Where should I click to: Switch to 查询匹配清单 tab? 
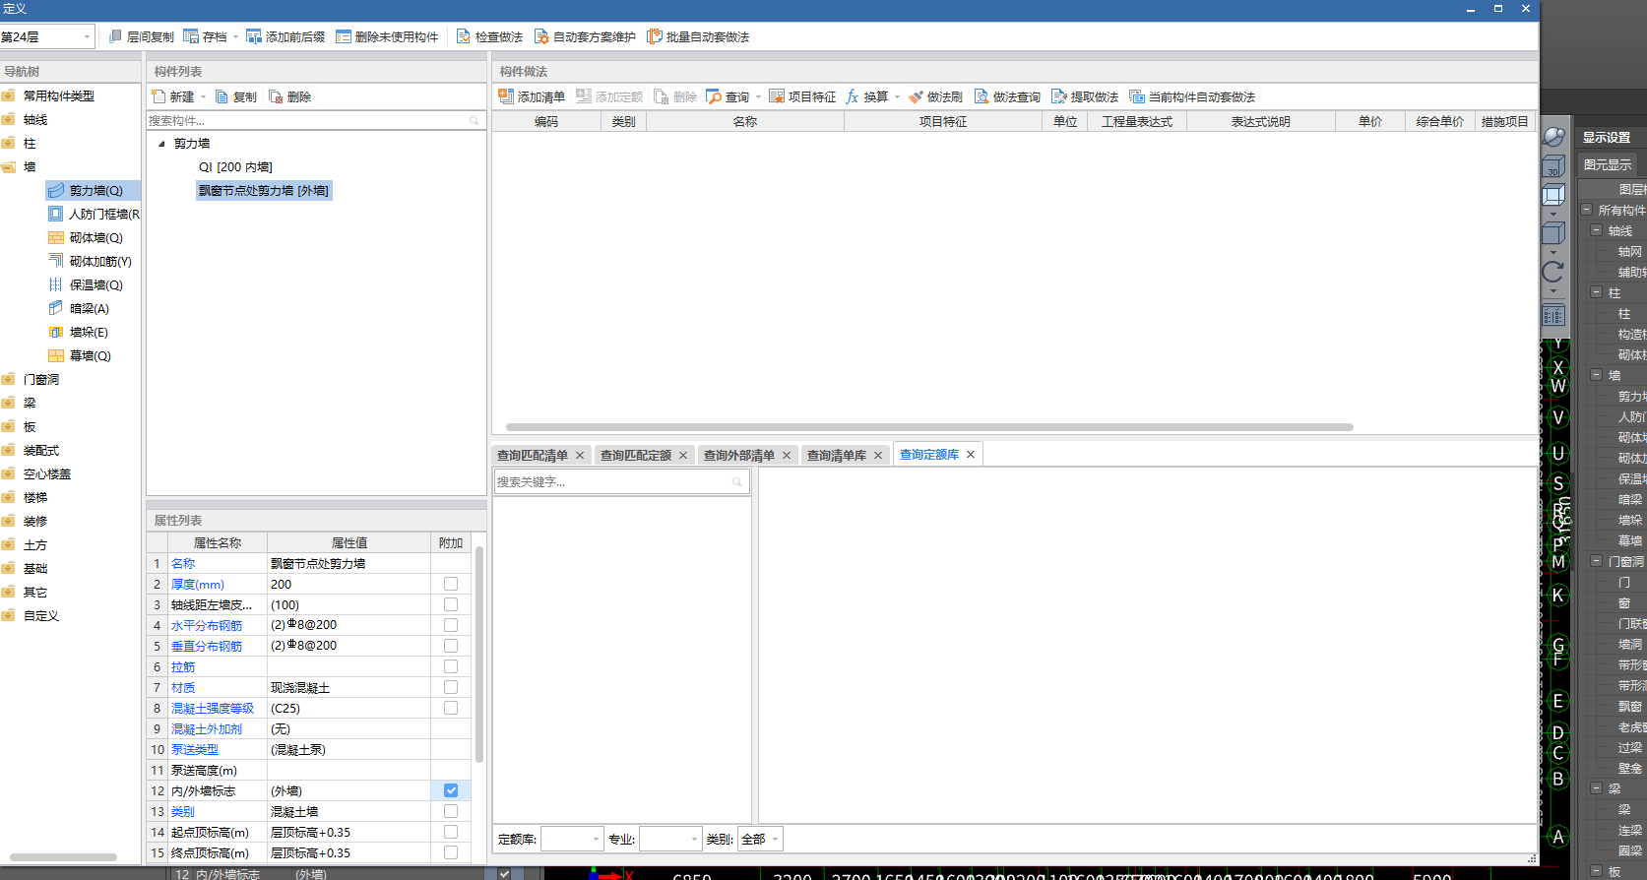coord(533,455)
